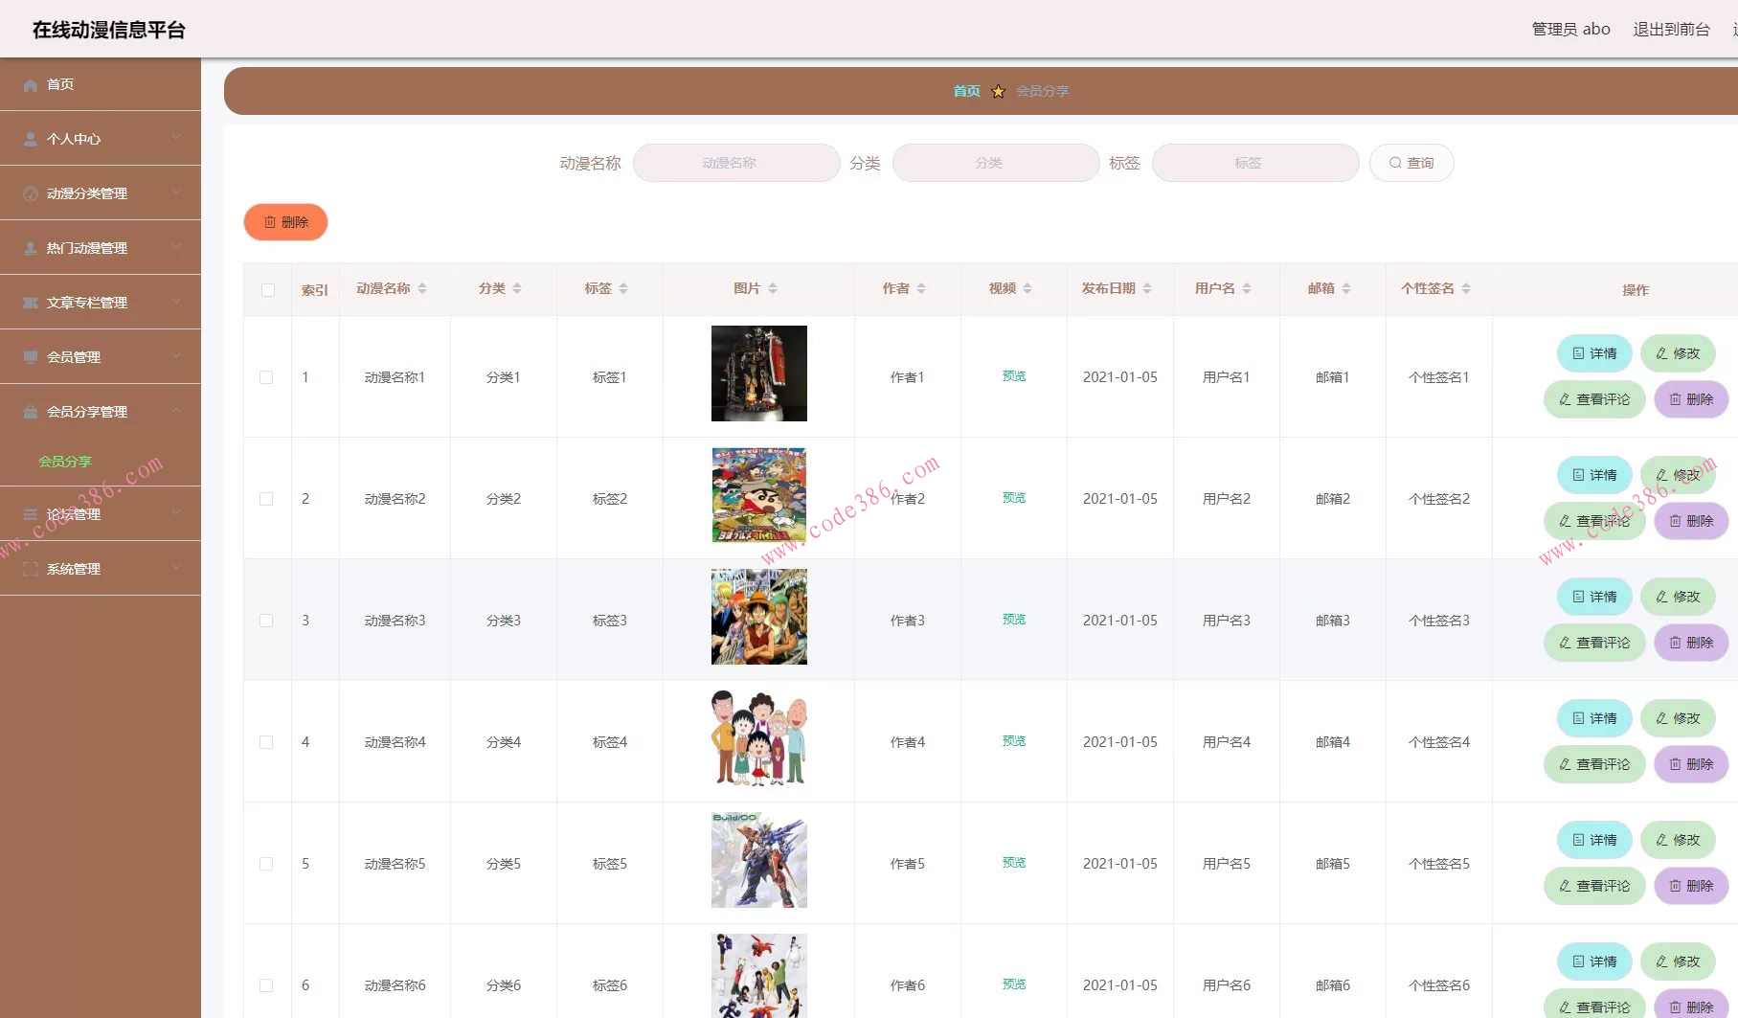Click the star icon in the breadcrumb bar

point(999,91)
